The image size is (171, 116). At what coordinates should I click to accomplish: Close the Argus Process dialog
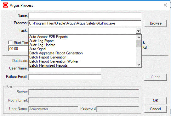(x=165, y=5)
